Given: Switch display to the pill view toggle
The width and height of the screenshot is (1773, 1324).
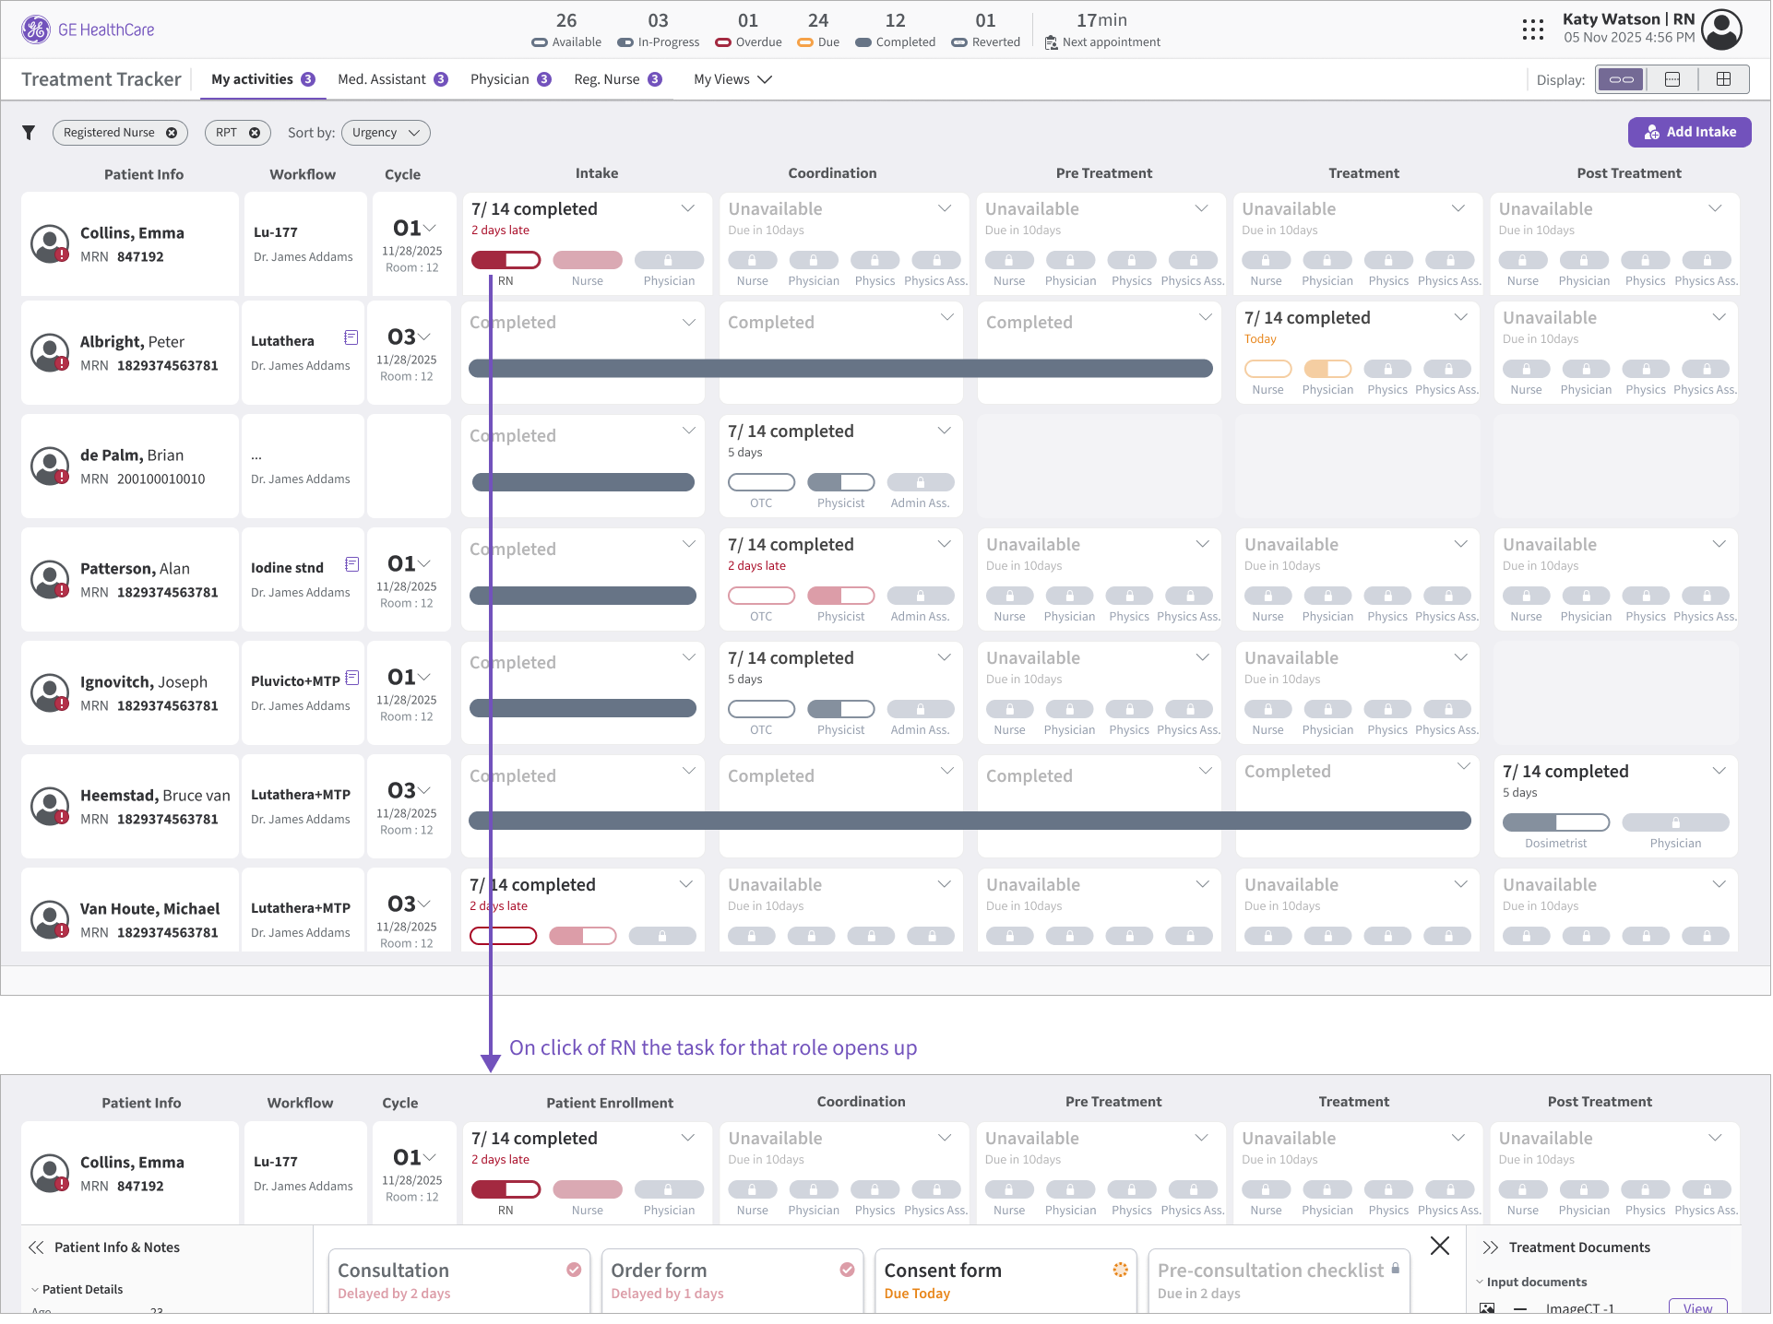Looking at the screenshot, I should pyautogui.click(x=1621, y=79).
